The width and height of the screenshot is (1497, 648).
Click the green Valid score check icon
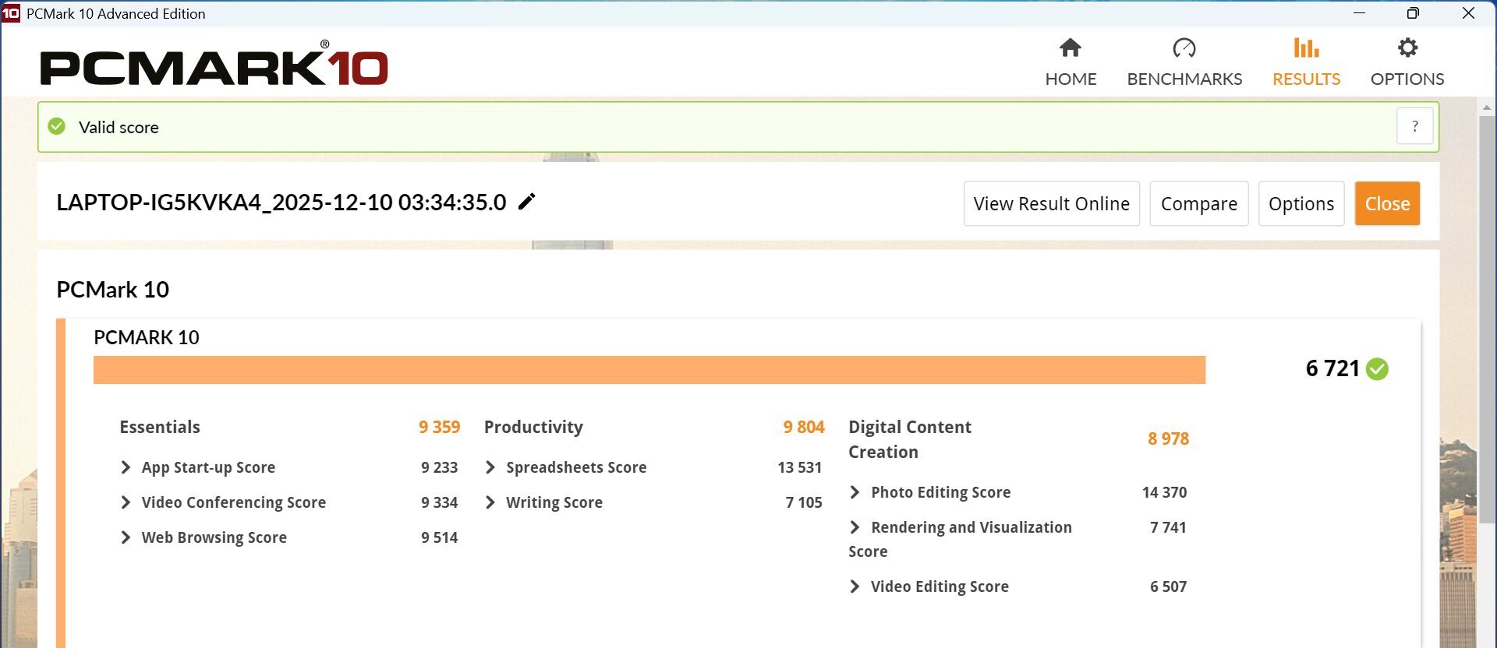coord(57,127)
